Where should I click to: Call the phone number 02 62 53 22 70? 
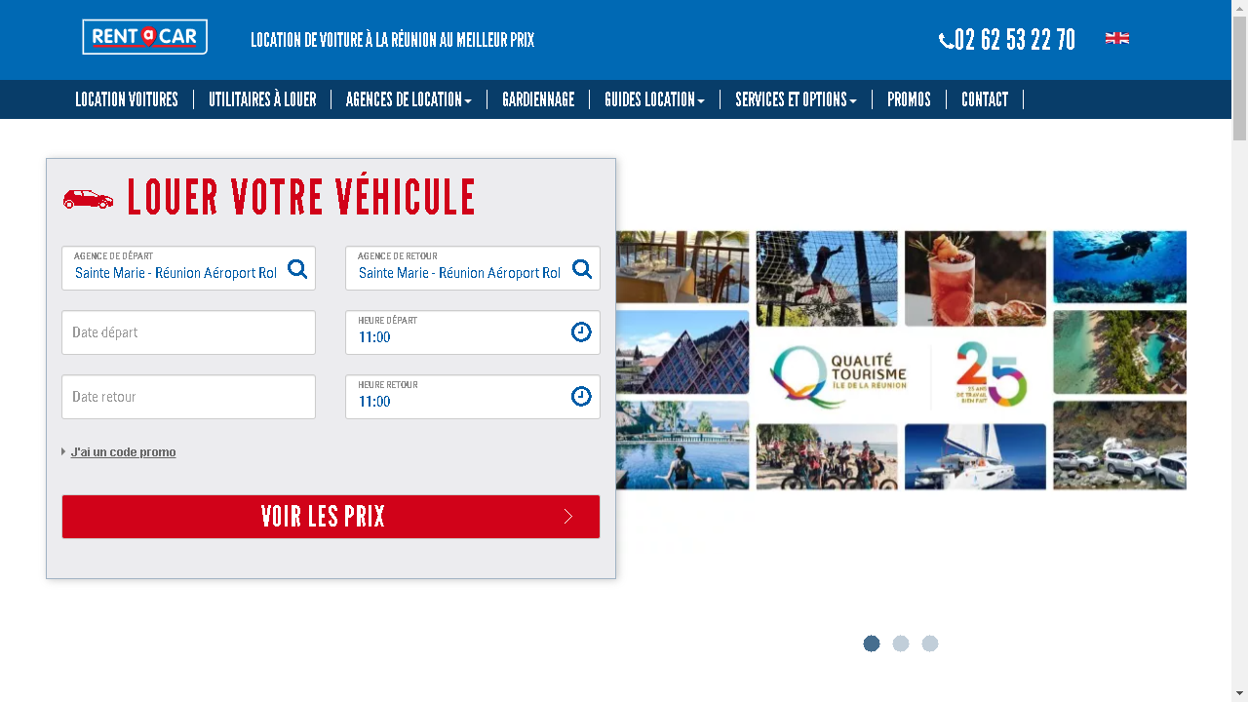coord(1015,40)
